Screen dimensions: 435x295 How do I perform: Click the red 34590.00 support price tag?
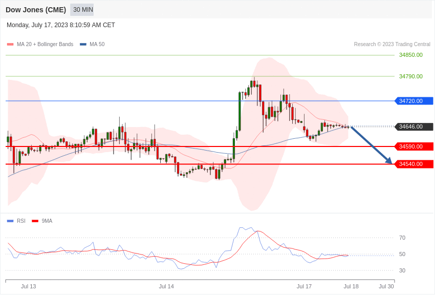coord(414,146)
